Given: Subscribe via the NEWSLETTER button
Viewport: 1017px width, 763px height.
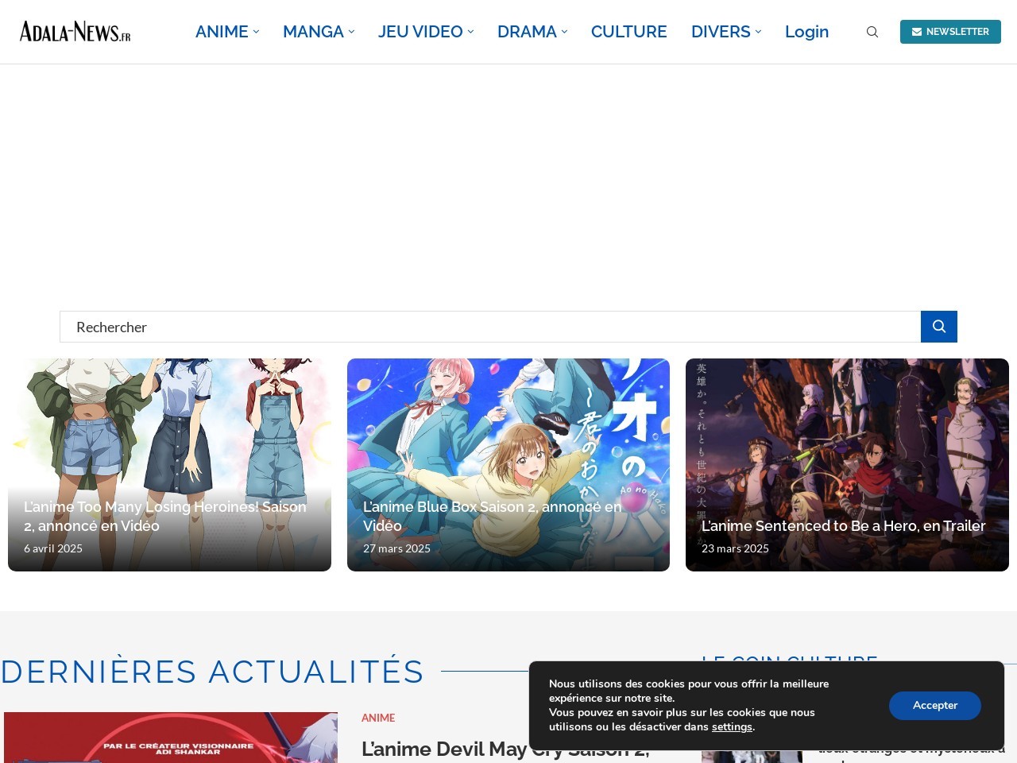Looking at the screenshot, I should click(x=950, y=32).
